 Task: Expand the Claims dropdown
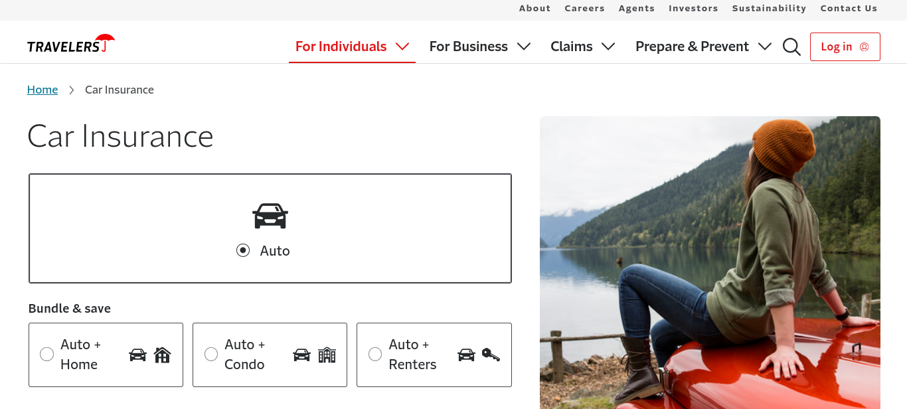pyautogui.click(x=582, y=46)
